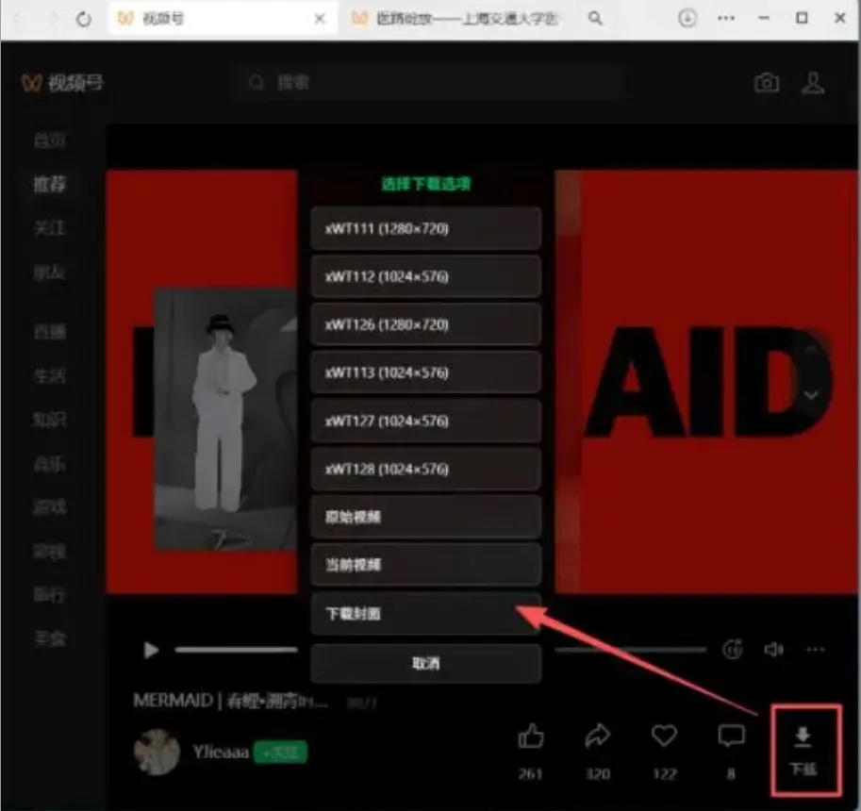The image size is (861, 811).
Task: Open the 旅行 category in sidebar
Action: (x=49, y=595)
